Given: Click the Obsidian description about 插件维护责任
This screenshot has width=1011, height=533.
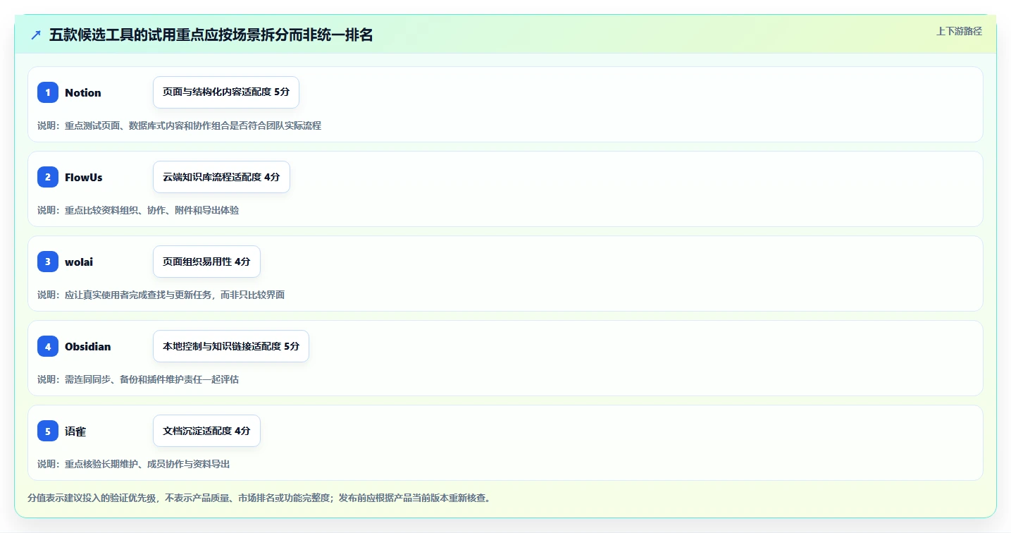Looking at the screenshot, I should 138,379.
